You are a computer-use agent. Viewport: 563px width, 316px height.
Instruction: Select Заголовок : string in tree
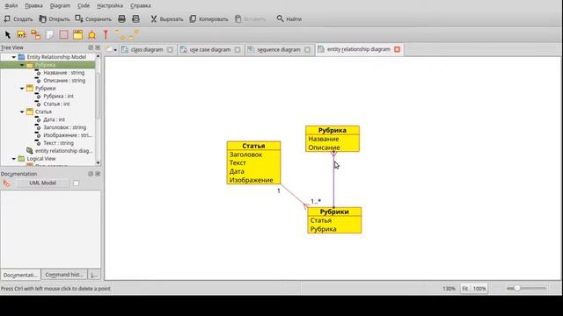click(x=64, y=127)
